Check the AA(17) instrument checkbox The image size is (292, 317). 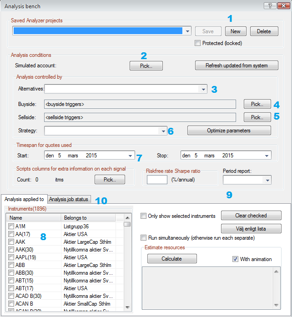11,234
